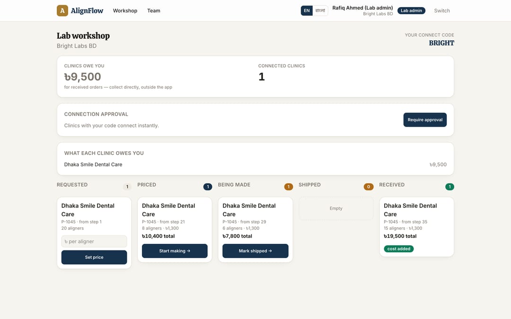Click clinic name in Requested card
The width and height of the screenshot is (511, 319).
88,210
